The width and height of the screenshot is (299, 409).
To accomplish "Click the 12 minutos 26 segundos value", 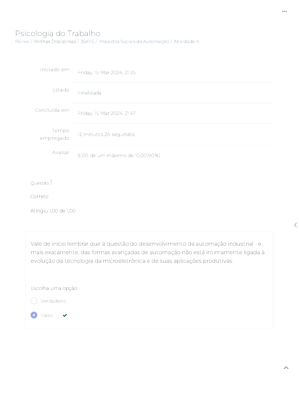I will pos(106,134).
